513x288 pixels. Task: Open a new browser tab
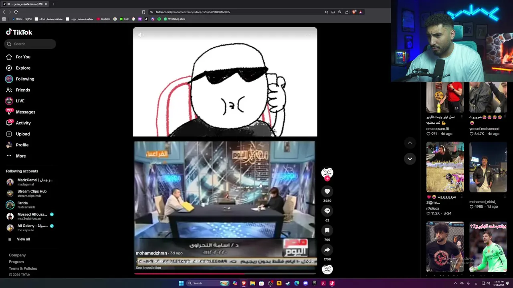pos(53,4)
